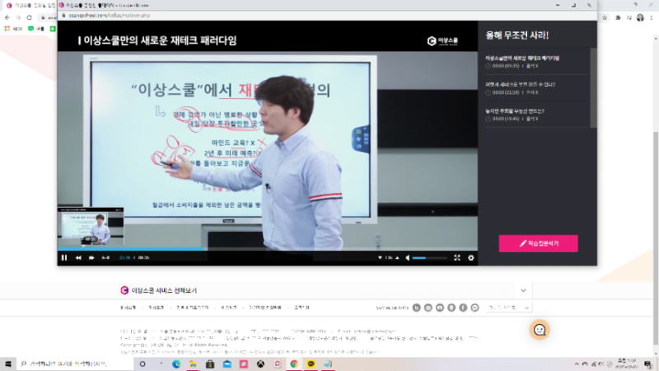The width and height of the screenshot is (659, 371).
Task: Click the first footer link on left
Action: 129,308
